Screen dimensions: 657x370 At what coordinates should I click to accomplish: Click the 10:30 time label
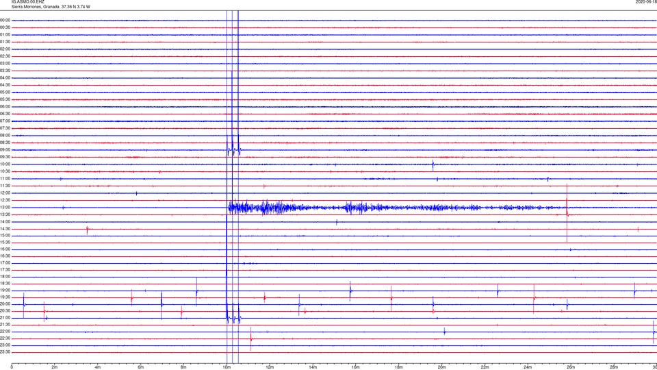(x=5, y=171)
